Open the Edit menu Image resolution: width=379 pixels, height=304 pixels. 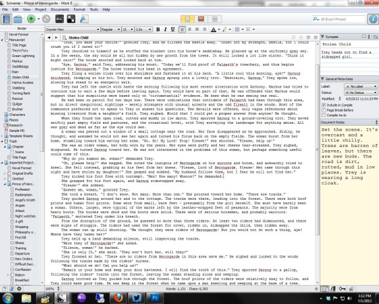pyautogui.click(x=15, y=9)
